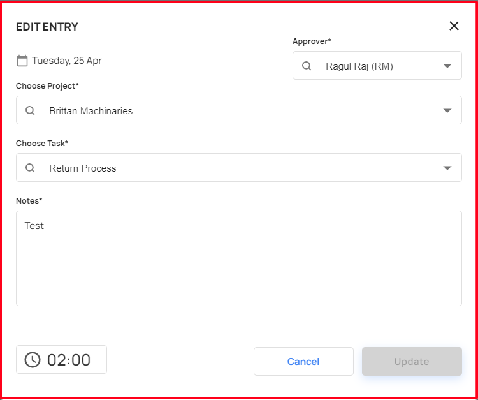Image resolution: width=478 pixels, height=400 pixels.
Task: Cancel editing the entry
Action: tap(303, 361)
